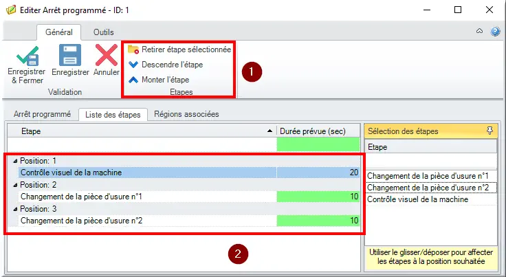Screen dimensions: 506x277
Task: Open the help icon in the ribbon corner
Action: click(495, 32)
